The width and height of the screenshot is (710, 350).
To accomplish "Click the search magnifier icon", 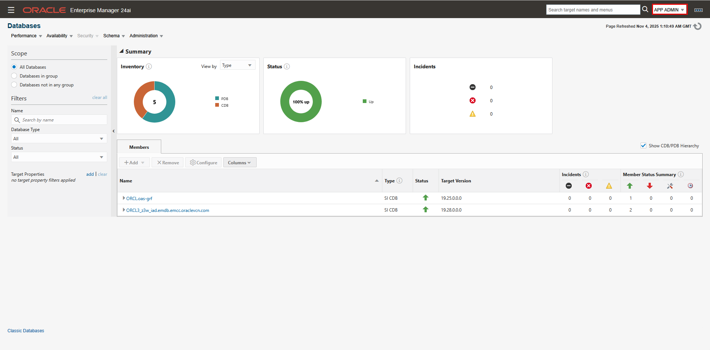I will [645, 9].
